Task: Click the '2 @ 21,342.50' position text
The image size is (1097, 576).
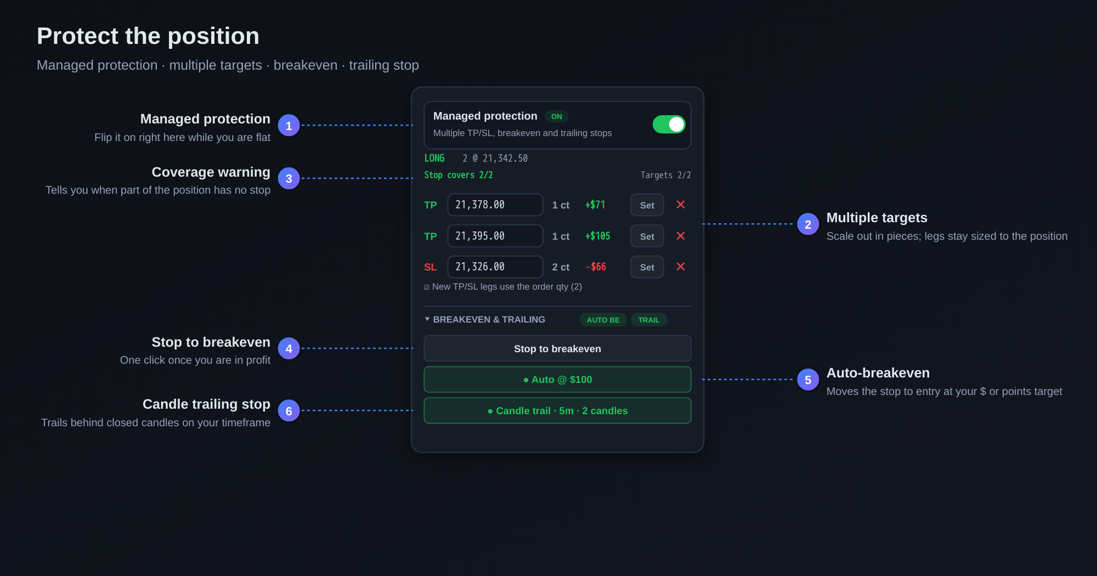Action: click(495, 158)
